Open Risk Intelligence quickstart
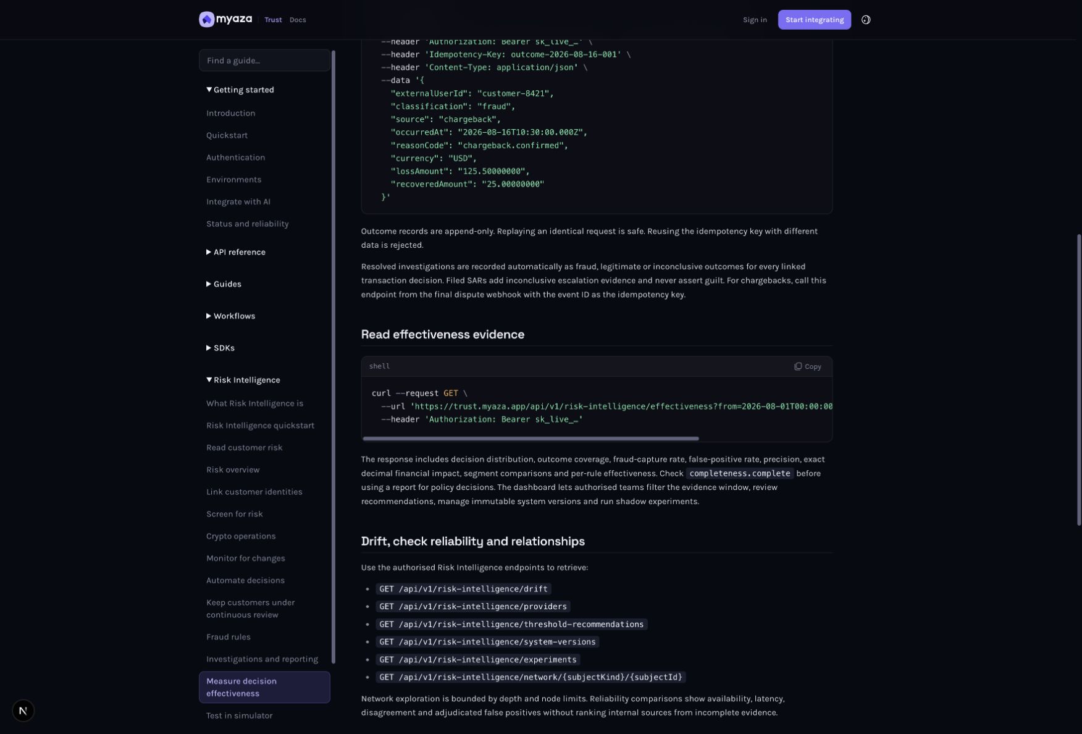This screenshot has height=734, width=1082. click(260, 426)
